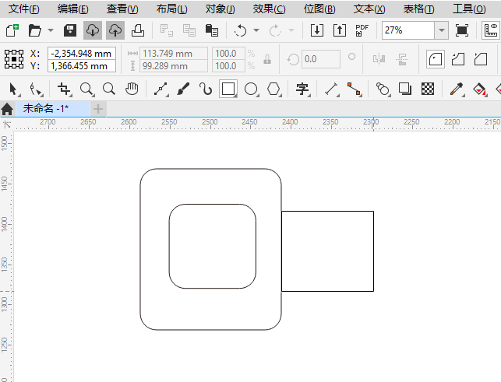Select the Polygon tool

point(273,89)
